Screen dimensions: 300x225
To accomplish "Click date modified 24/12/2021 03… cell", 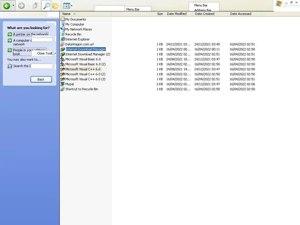I will pyautogui.click(x=178, y=44).
